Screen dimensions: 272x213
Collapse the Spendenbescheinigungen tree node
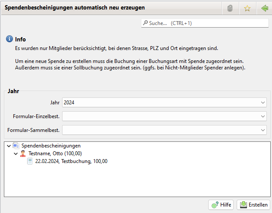click(9, 146)
